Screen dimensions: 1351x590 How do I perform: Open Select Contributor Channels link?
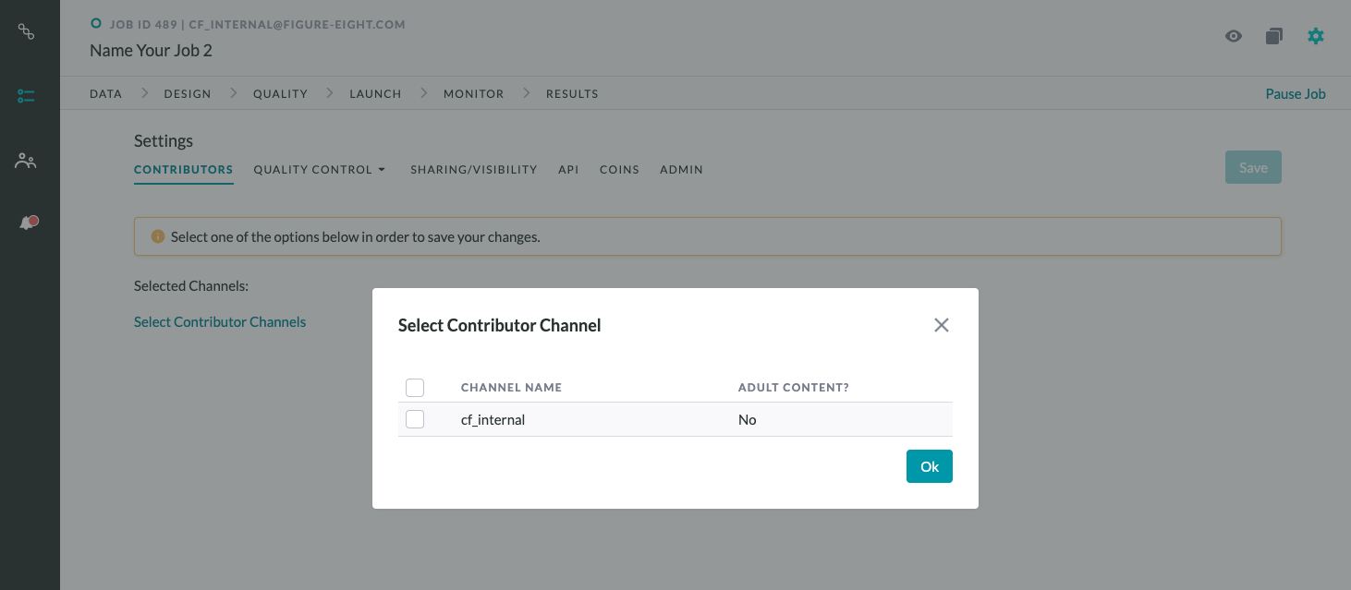pos(220,322)
